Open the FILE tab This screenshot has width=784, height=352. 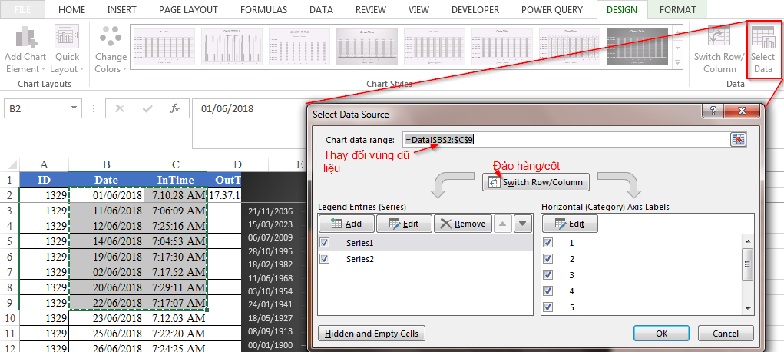coord(22,9)
